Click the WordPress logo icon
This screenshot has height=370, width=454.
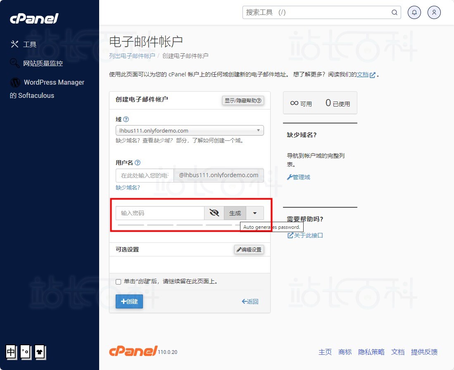pos(15,83)
